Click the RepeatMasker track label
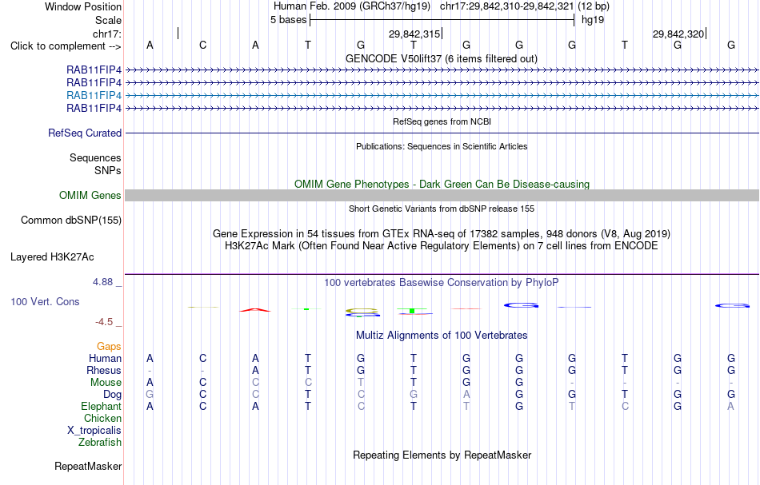760x485 pixels. pos(88,466)
